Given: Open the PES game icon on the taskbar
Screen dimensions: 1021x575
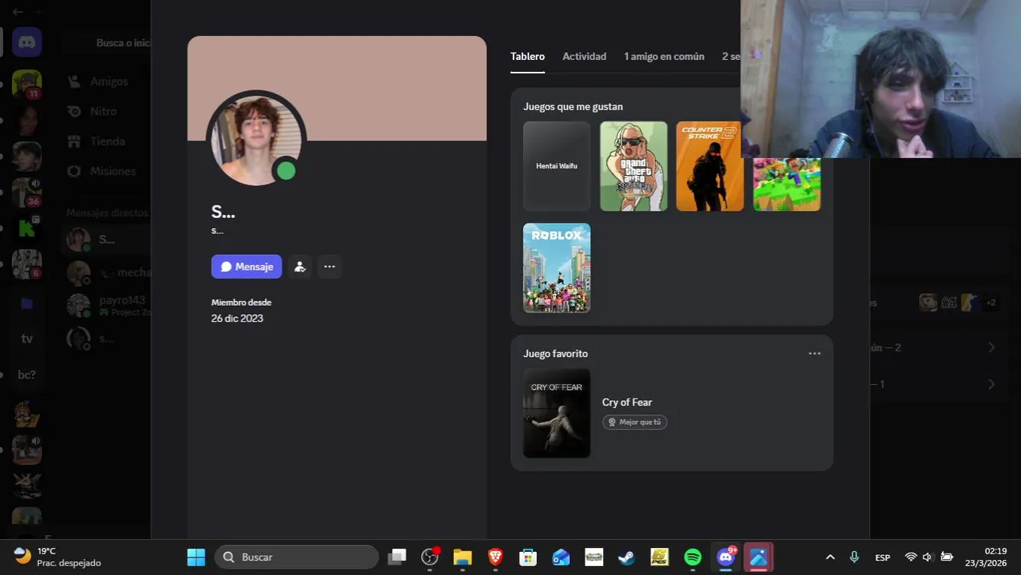Looking at the screenshot, I should point(660,557).
